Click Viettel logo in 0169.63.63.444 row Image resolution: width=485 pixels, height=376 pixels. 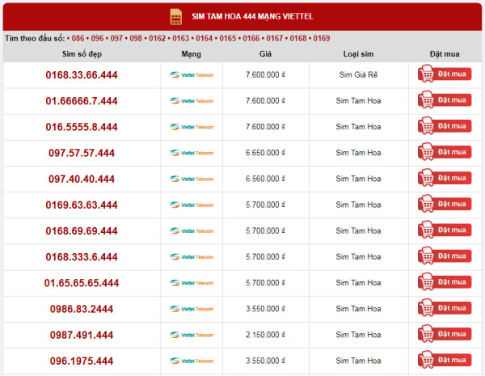tap(192, 205)
